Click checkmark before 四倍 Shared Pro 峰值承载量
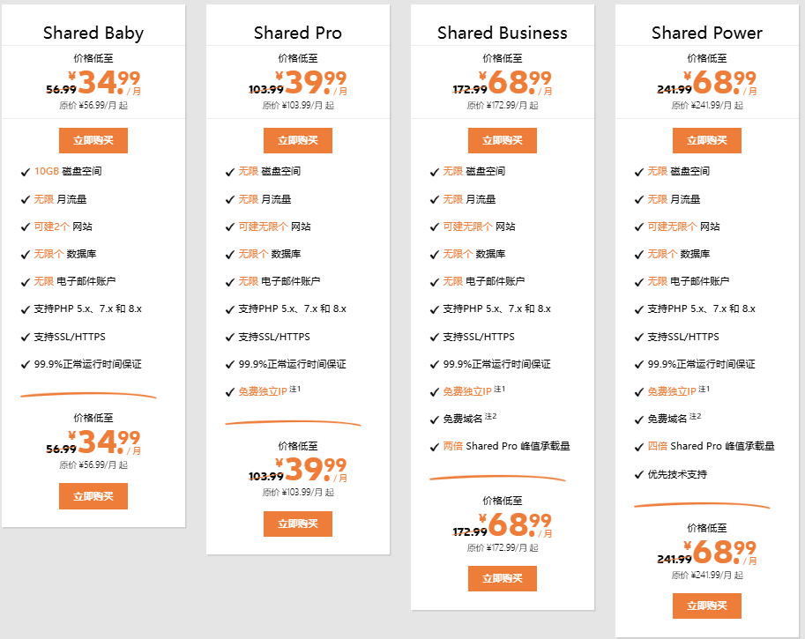The height and width of the screenshot is (639, 805). click(x=638, y=448)
